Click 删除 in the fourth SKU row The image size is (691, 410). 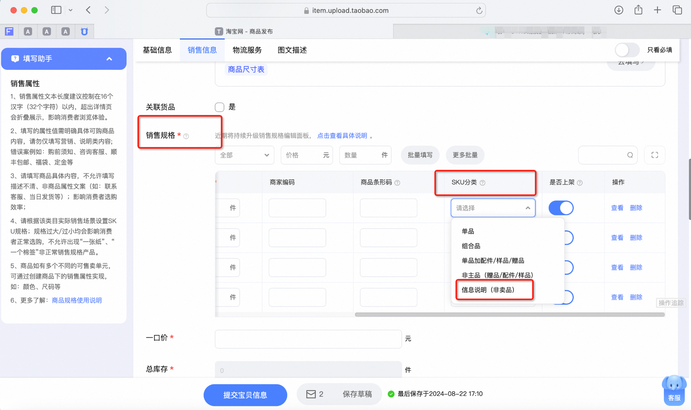pyautogui.click(x=636, y=297)
